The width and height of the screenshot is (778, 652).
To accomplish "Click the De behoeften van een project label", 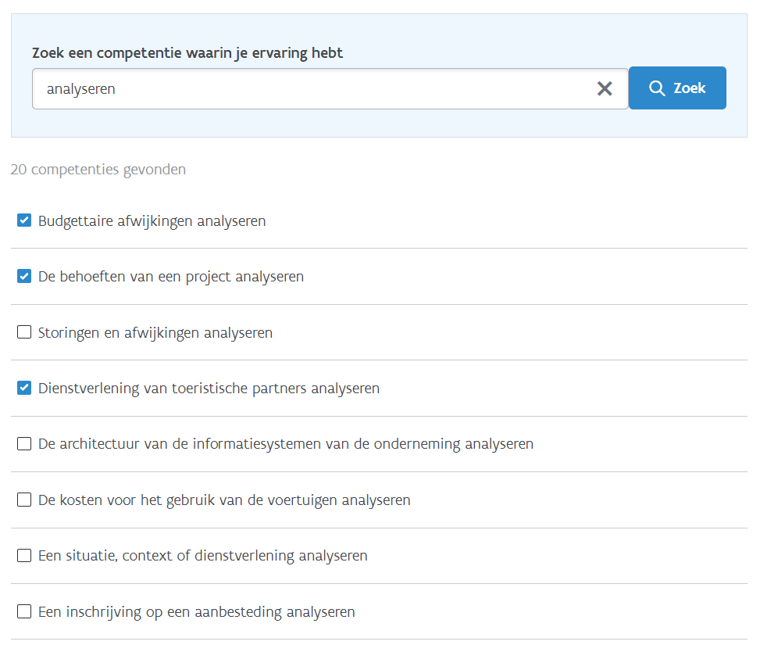I will click(x=171, y=277).
